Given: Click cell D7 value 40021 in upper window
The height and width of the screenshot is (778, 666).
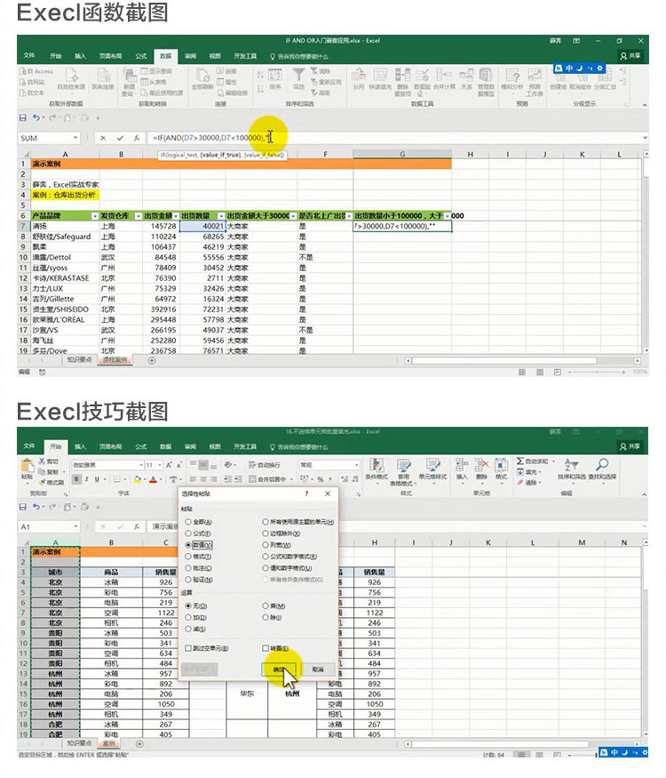Looking at the screenshot, I should 202,226.
